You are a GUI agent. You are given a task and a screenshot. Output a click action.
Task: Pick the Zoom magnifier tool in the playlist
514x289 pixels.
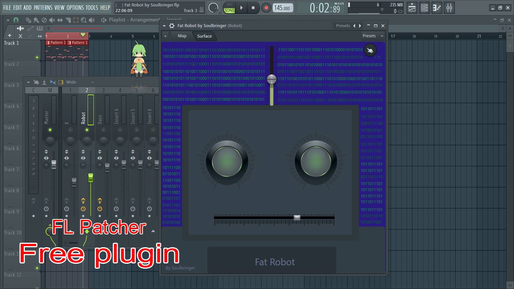tap(84, 20)
